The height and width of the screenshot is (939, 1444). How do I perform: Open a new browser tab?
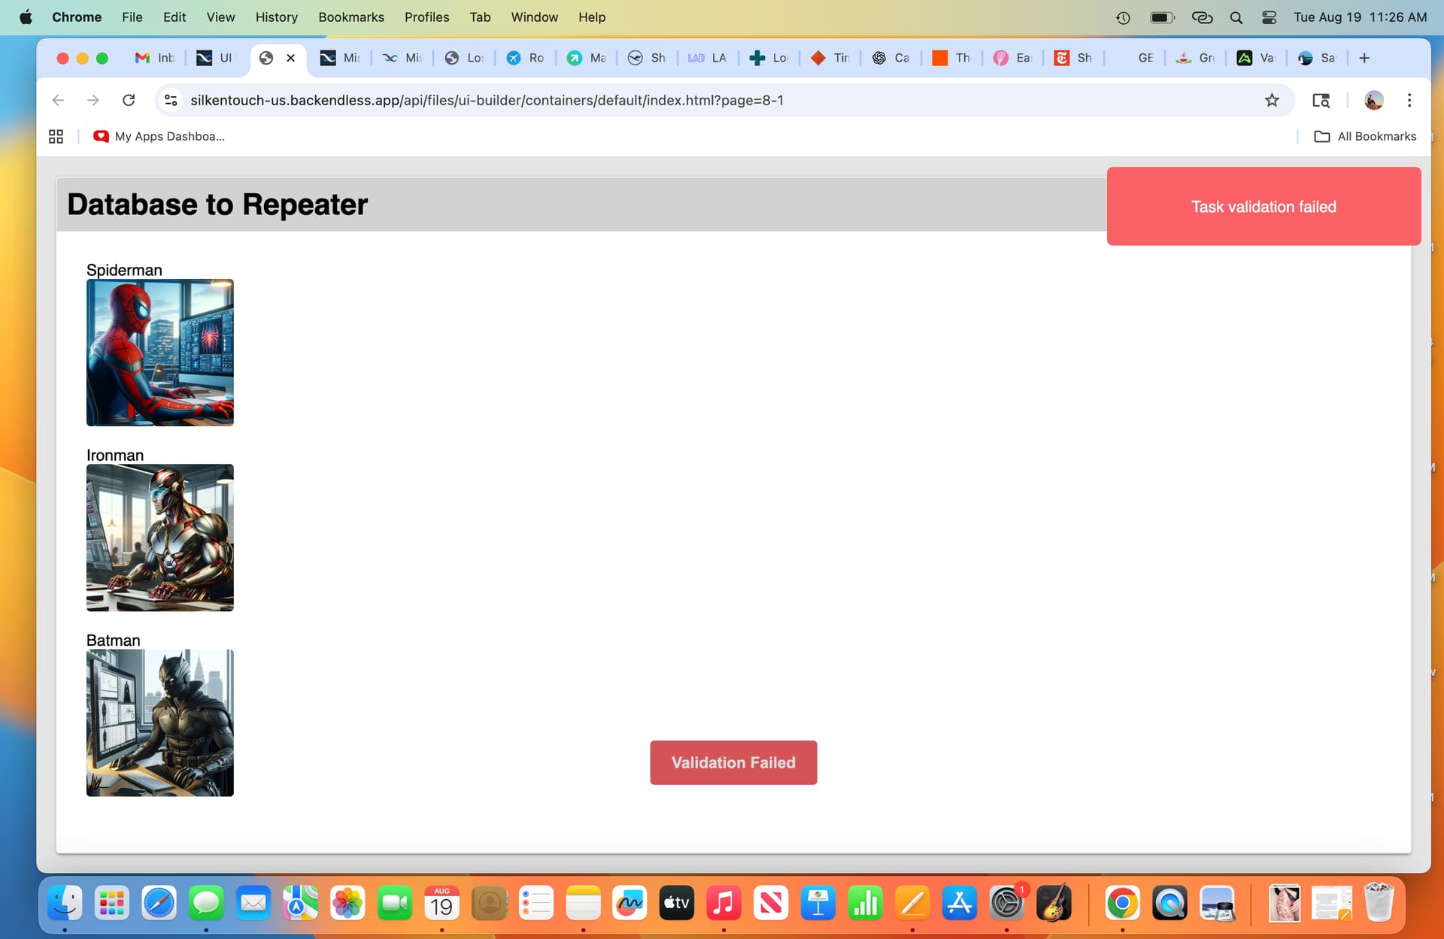click(1364, 58)
